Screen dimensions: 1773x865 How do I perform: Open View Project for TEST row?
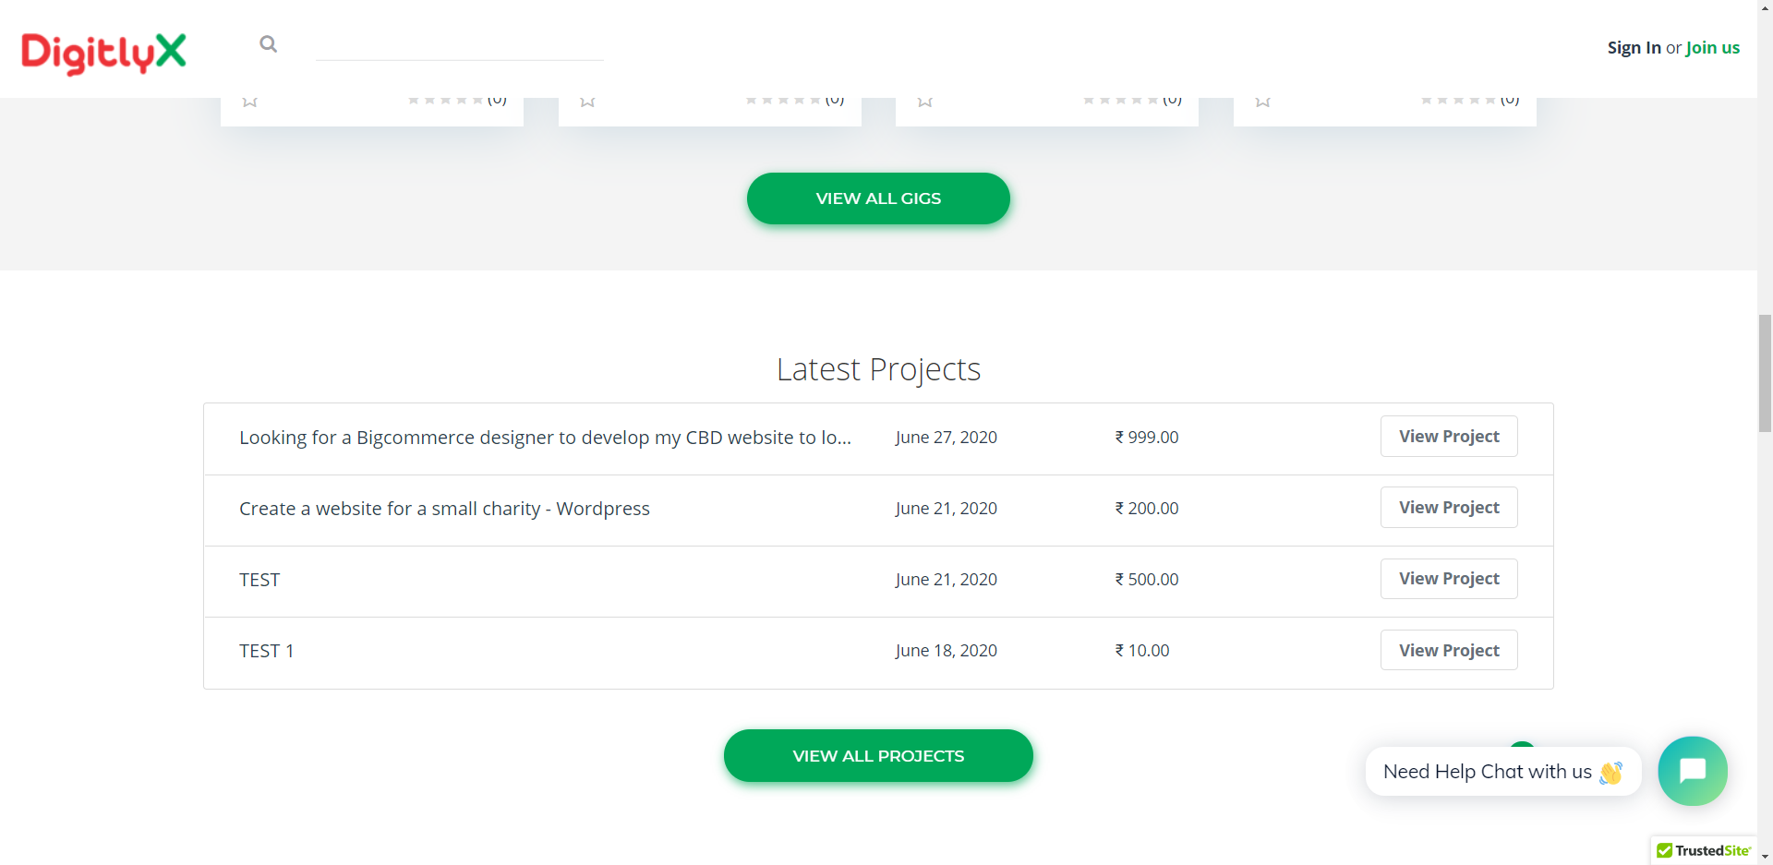coord(1448,579)
